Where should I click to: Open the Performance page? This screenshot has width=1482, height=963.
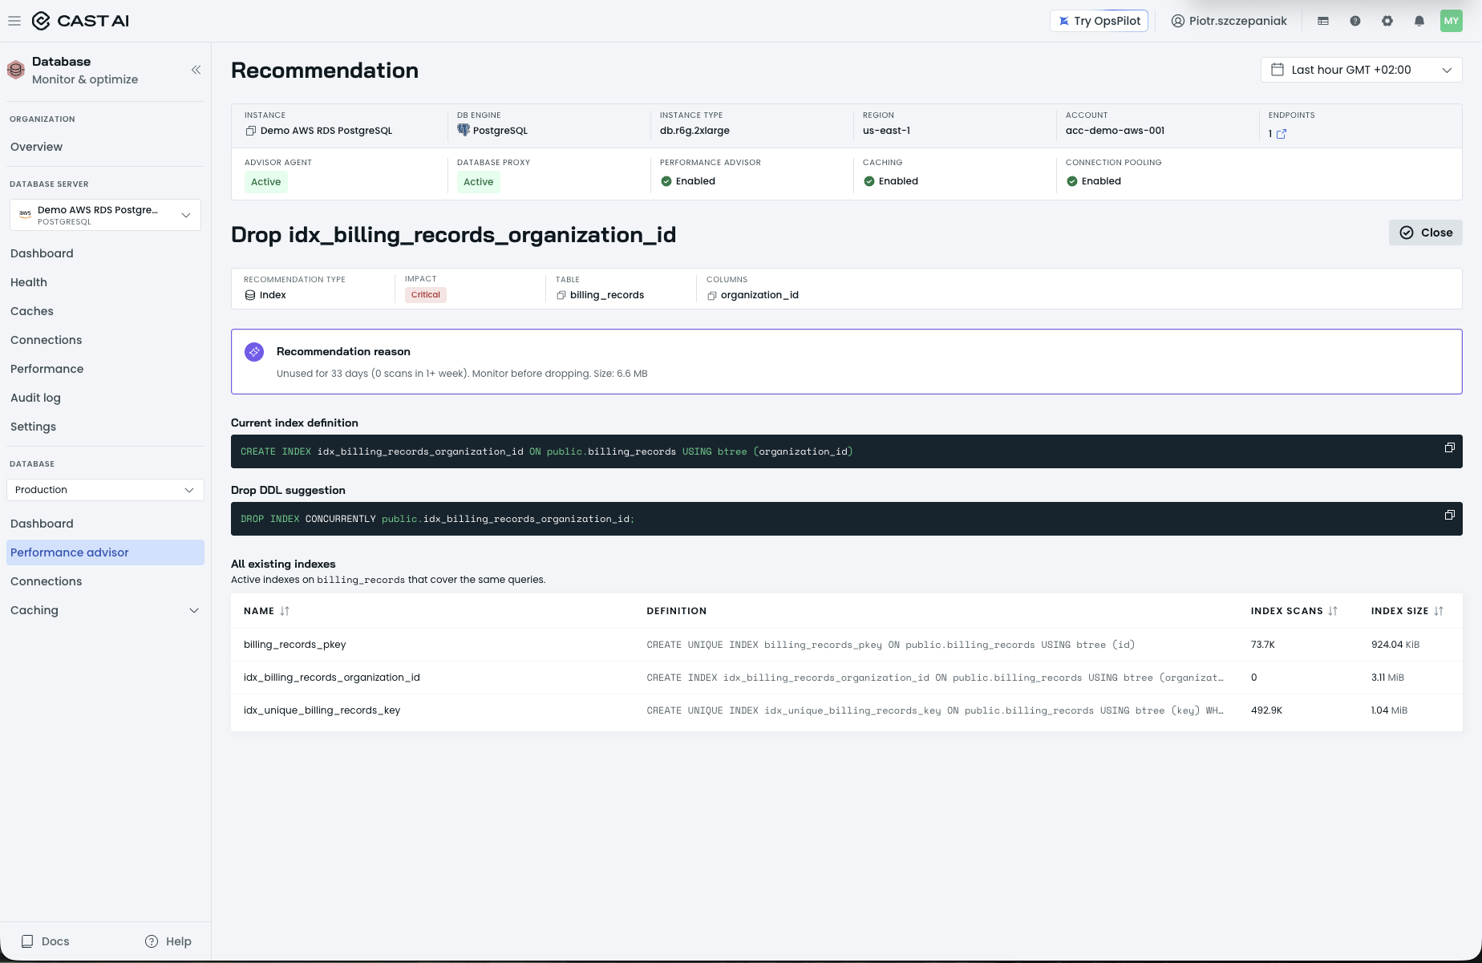47,369
